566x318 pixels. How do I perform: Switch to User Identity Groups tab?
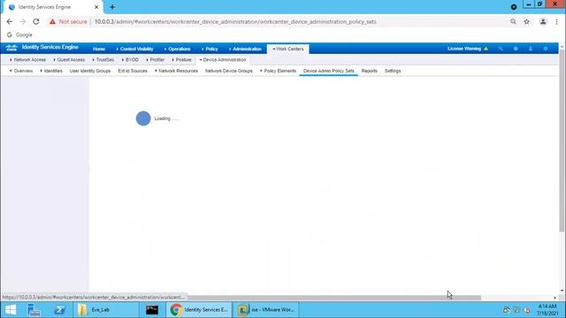click(x=90, y=71)
